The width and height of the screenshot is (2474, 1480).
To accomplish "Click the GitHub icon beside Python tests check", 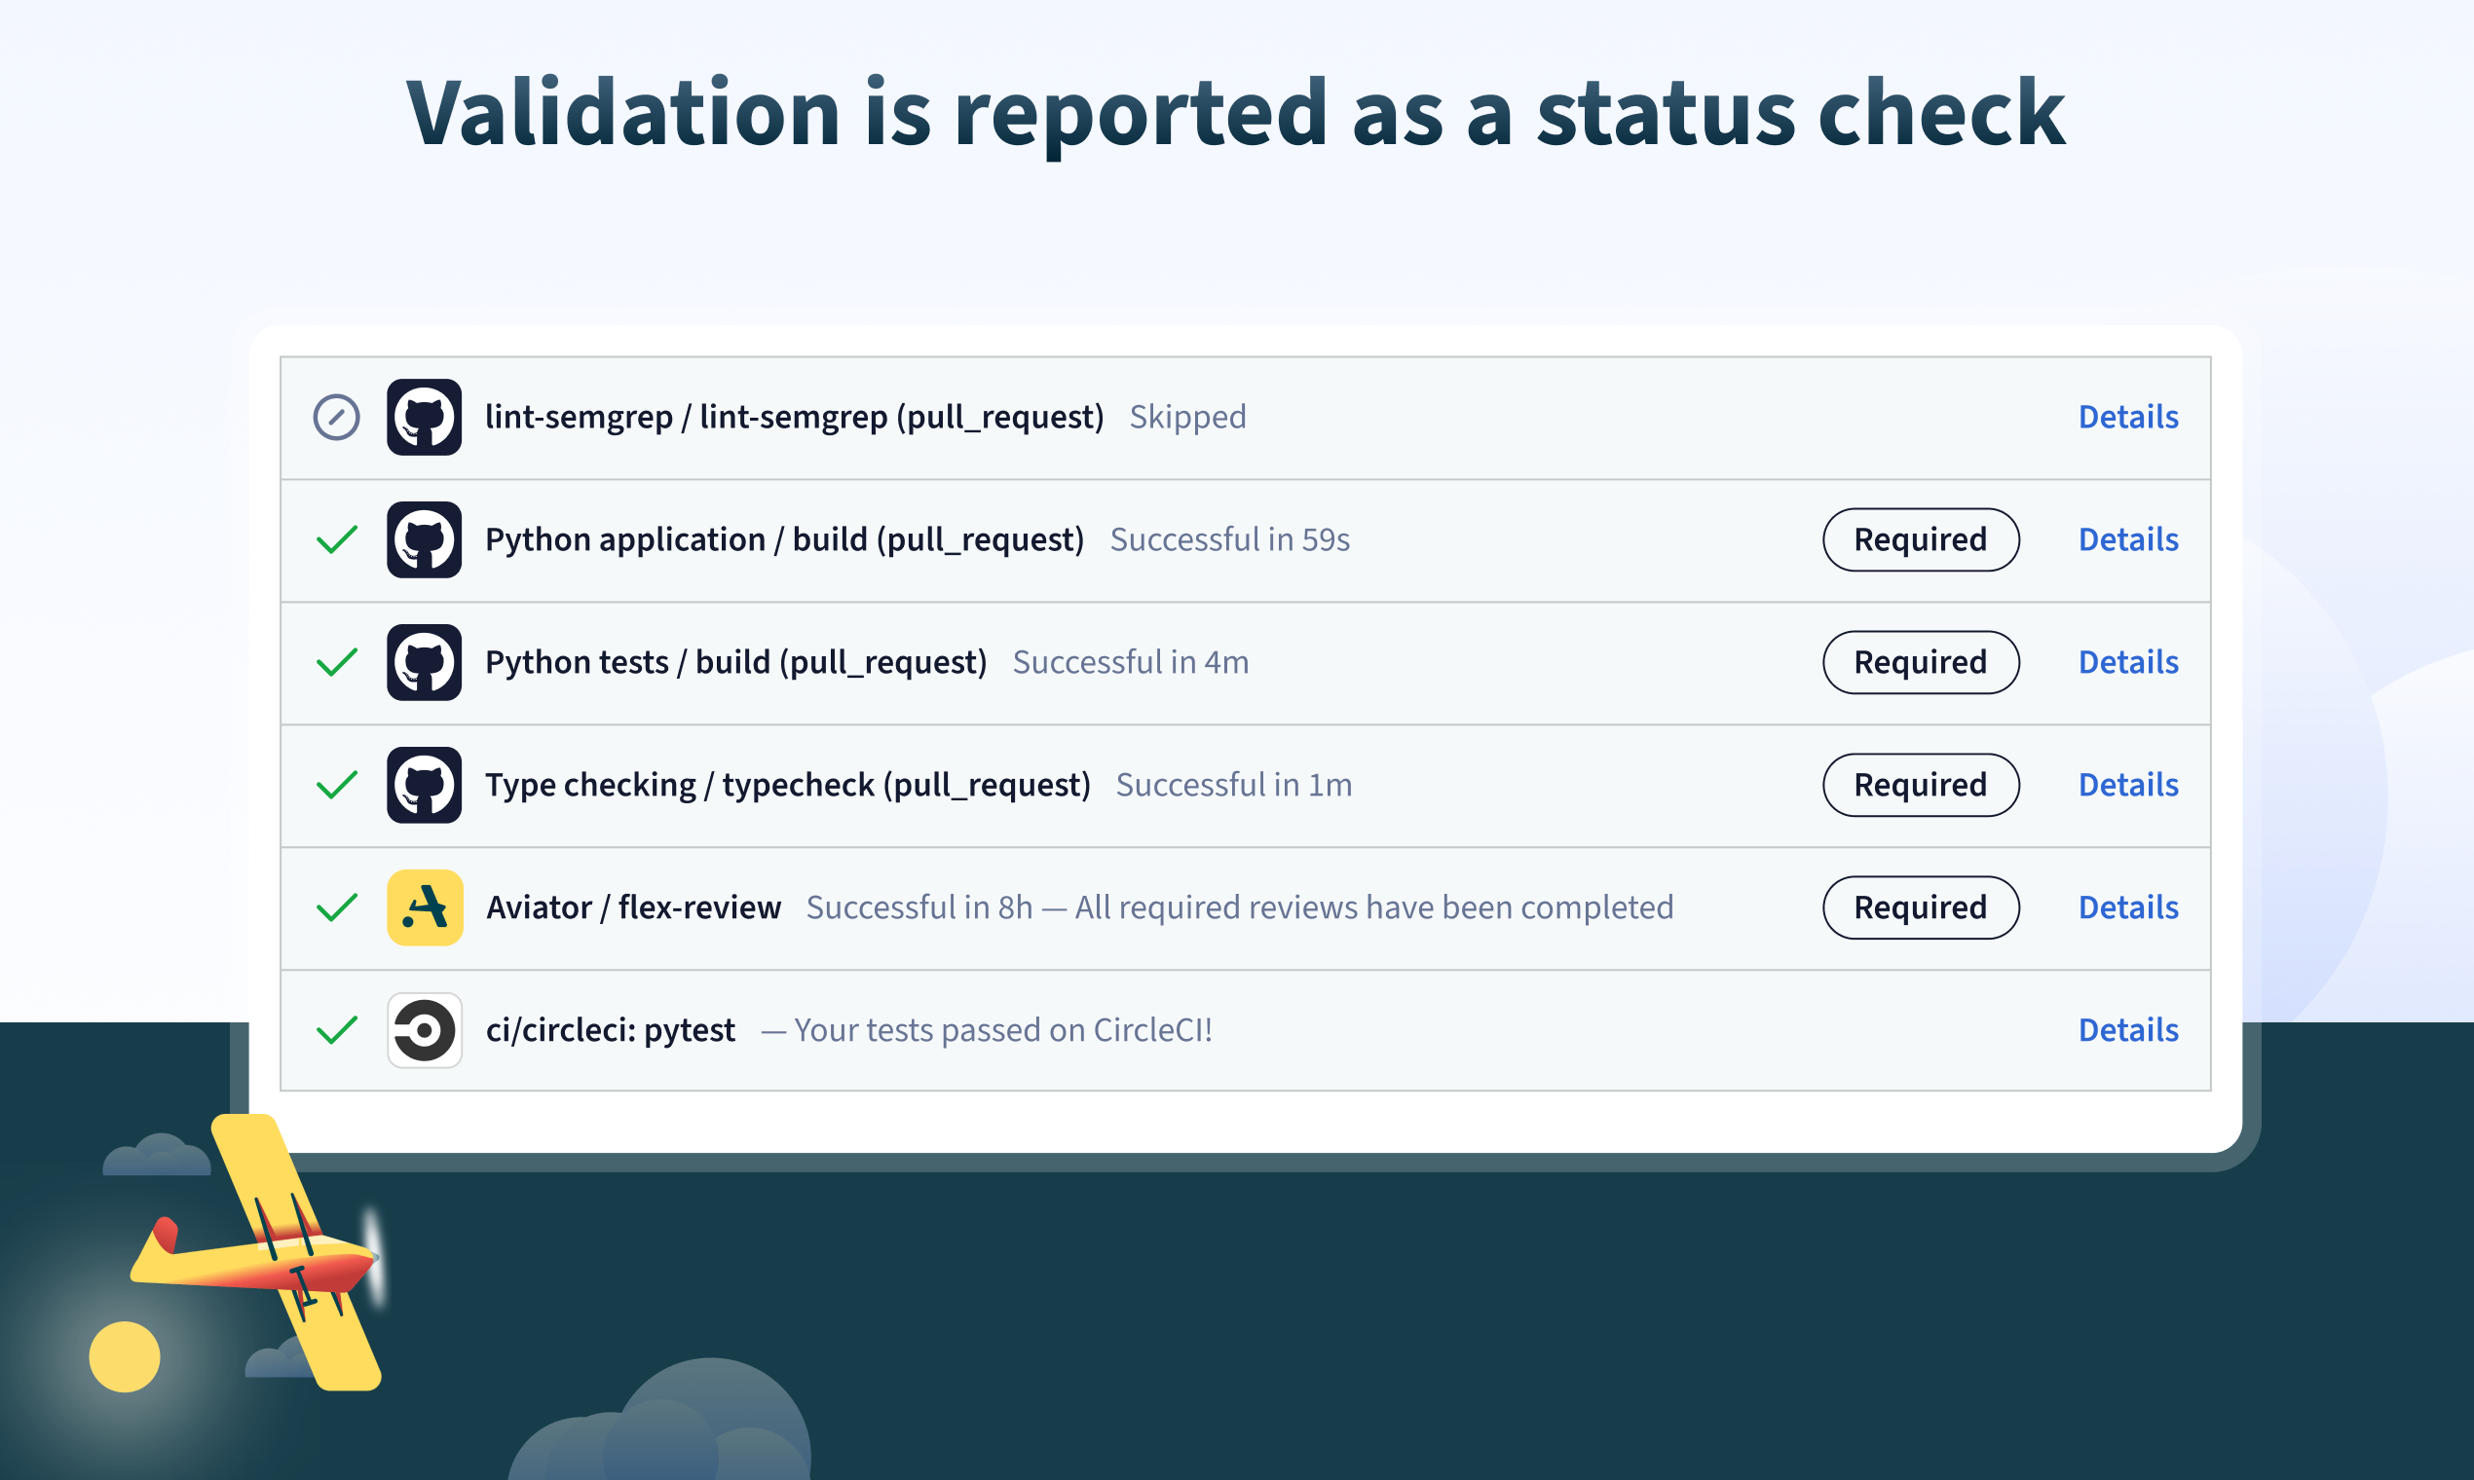I will [x=424, y=662].
